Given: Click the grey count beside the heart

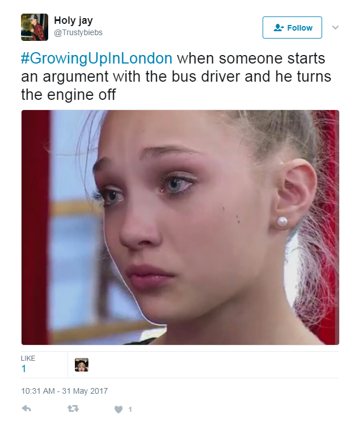Looking at the screenshot, I should pyautogui.click(x=130, y=410).
